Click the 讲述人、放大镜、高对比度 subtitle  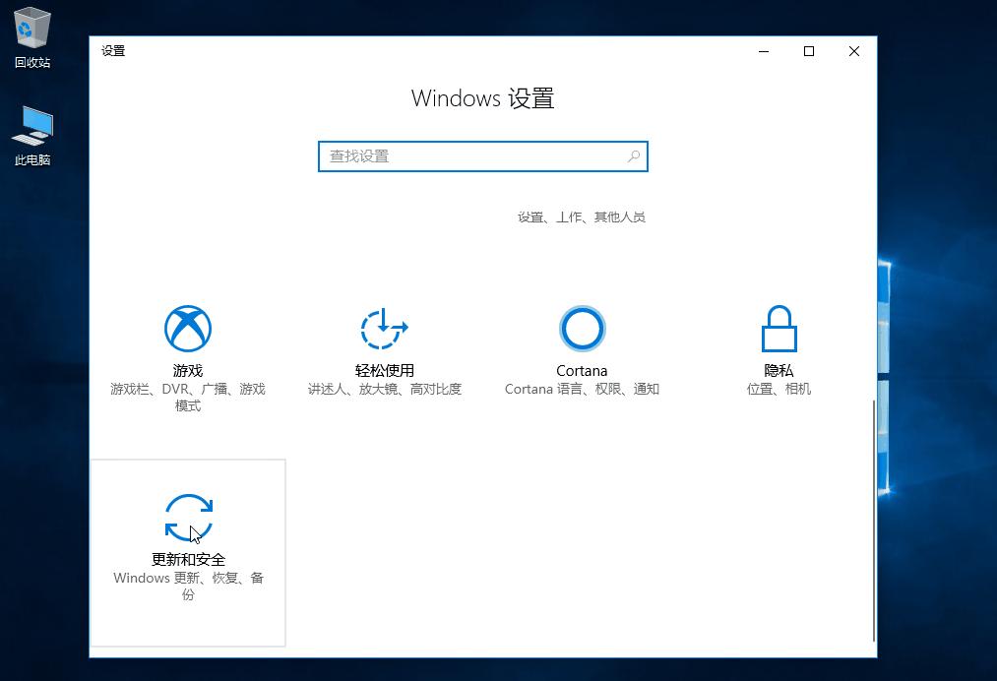(x=384, y=389)
